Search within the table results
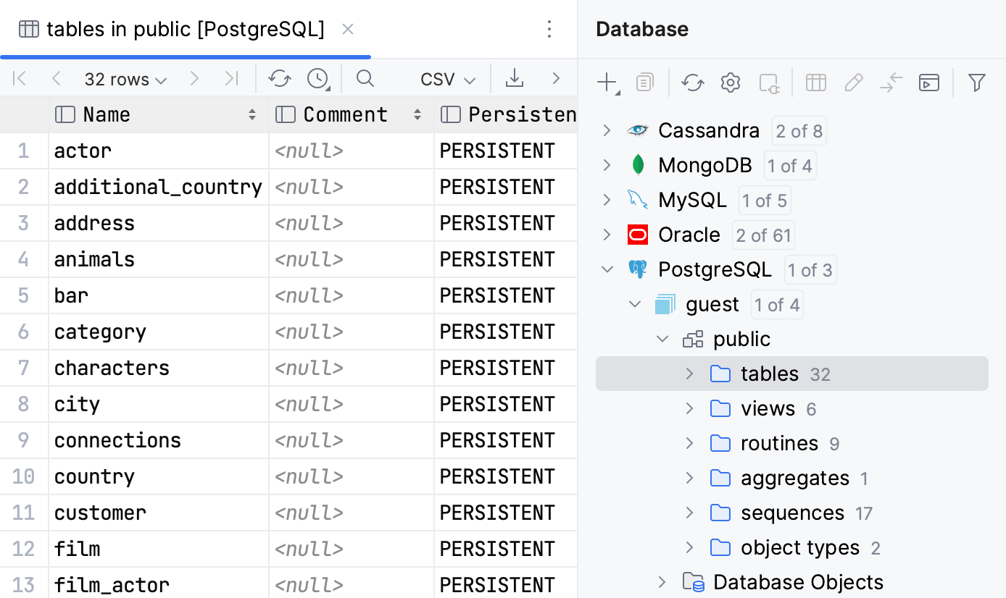 pyautogui.click(x=365, y=78)
